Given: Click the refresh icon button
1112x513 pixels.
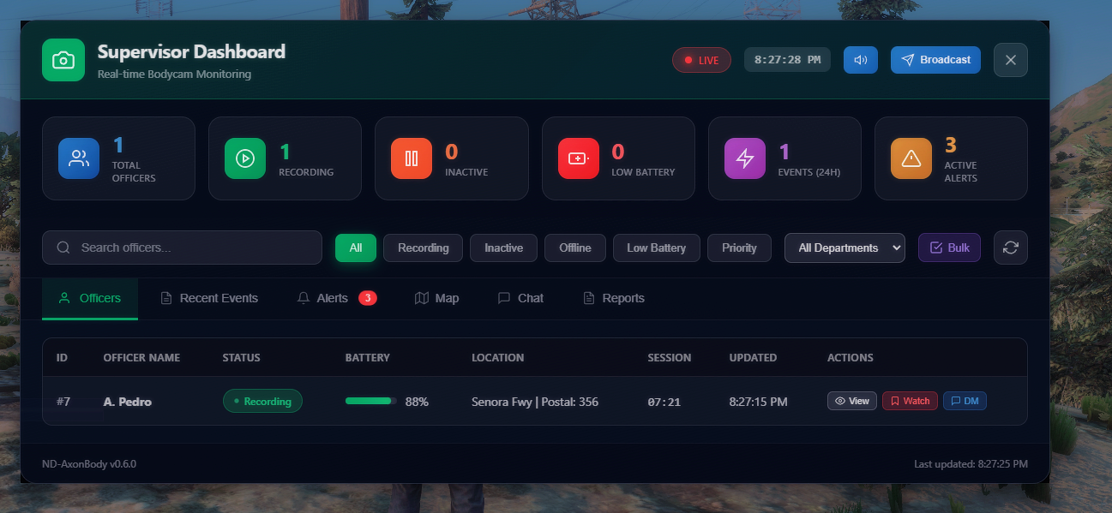Looking at the screenshot, I should click(1010, 248).
